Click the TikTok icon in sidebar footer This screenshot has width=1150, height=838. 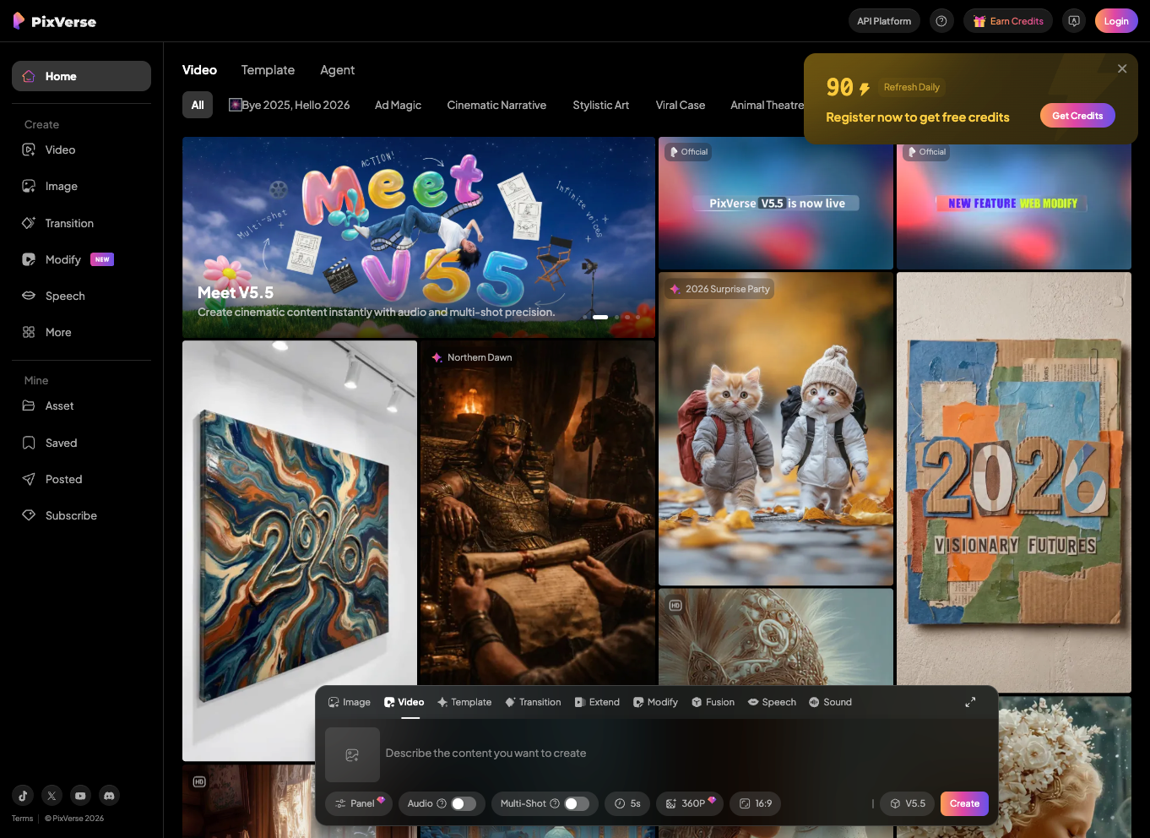(23, 795)
